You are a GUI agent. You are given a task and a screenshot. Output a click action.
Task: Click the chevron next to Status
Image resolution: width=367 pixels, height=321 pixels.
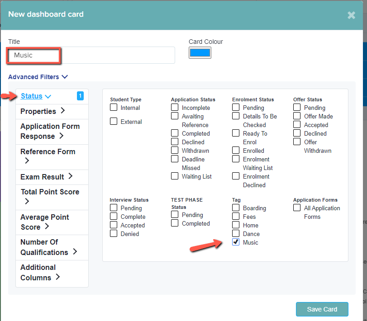pyautogui.click(x=48, y=97)
